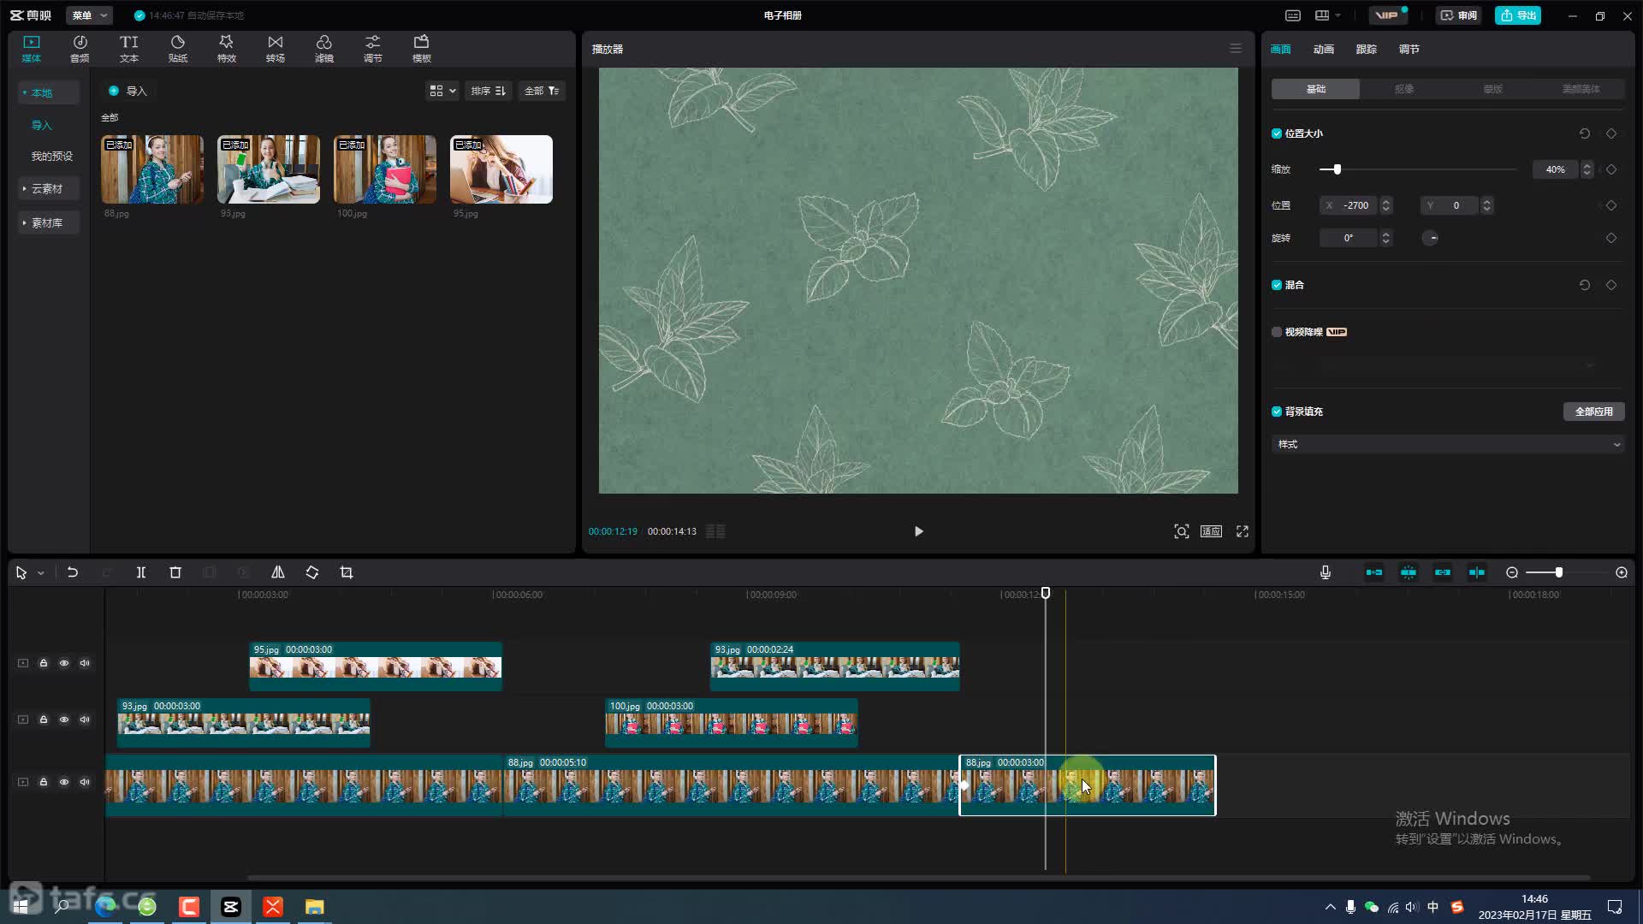Click the X position input field

click(1349, 205)
